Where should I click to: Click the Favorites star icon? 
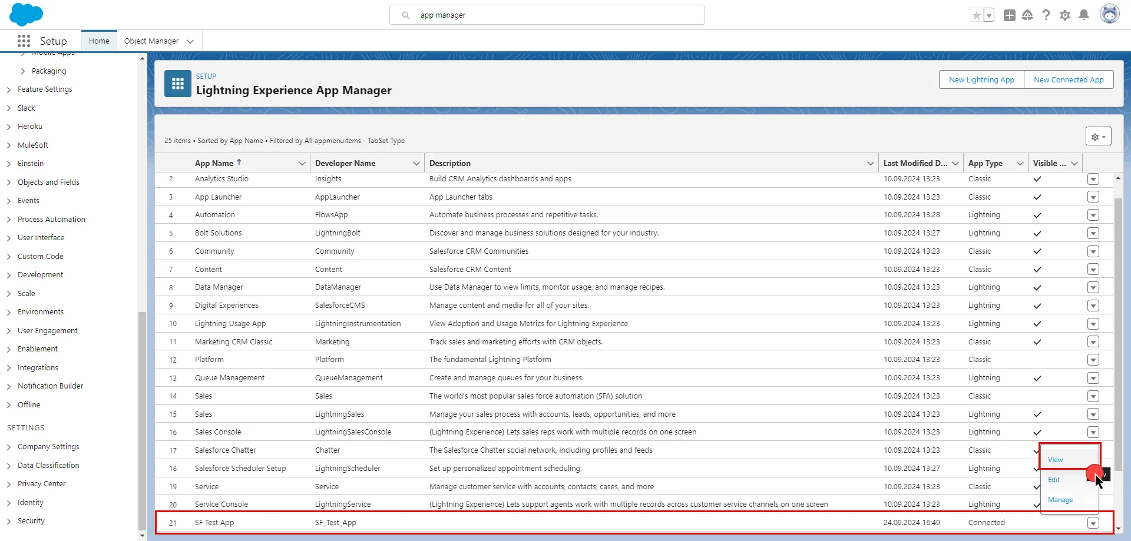pyautogui.click(x=976, y=15)
